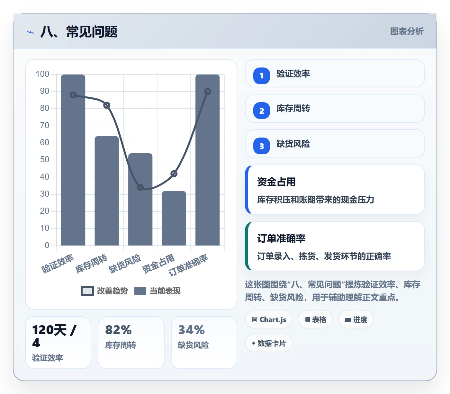The height and width of the screenshot is (394, 450).
Task: Click the 120天 / 4 stat card
Action: click(x=58, y=343)
